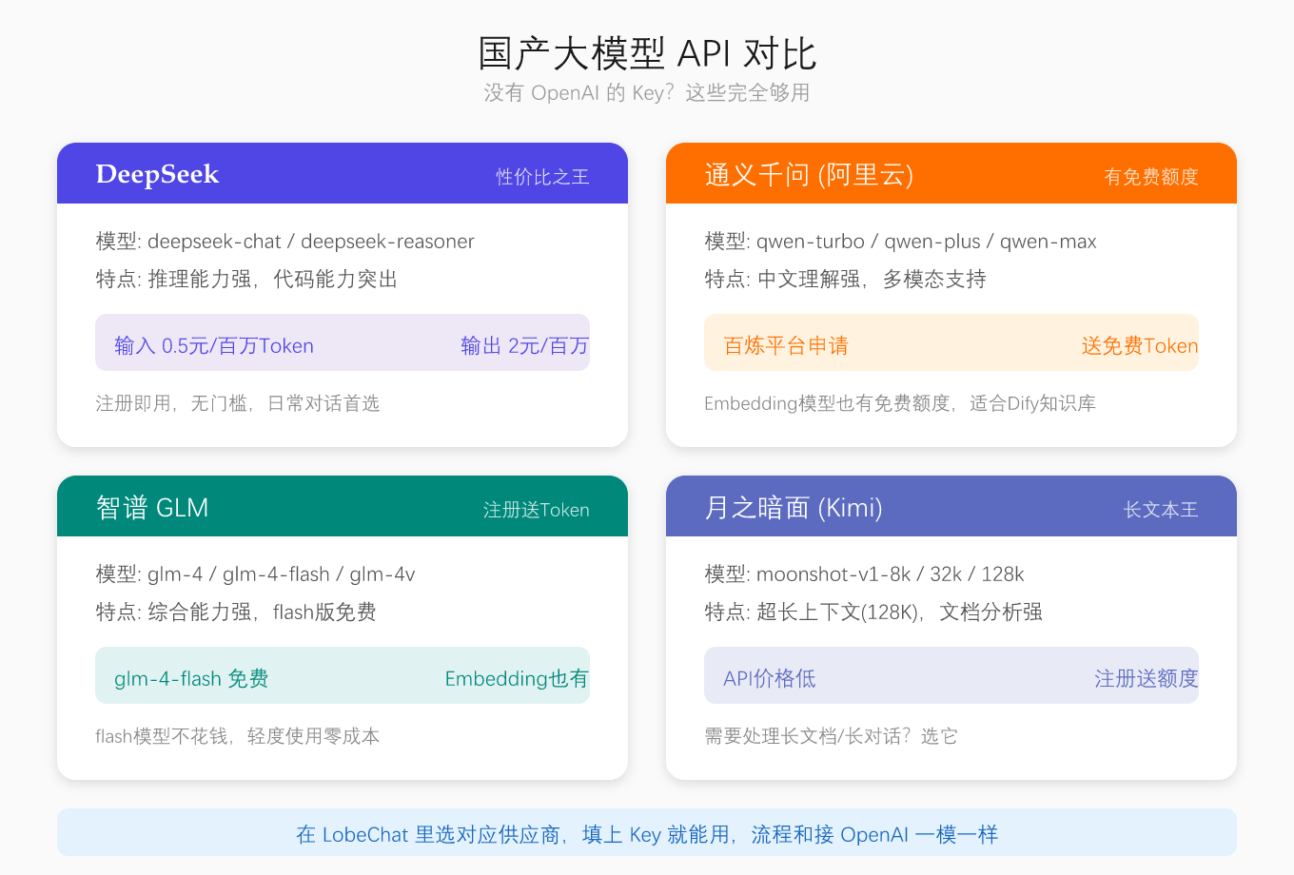Select the note "Embedding模型也有免费额度，适合Dify知识库"
The width and height of the screenshot is (1294, 875).
[900, 403]
